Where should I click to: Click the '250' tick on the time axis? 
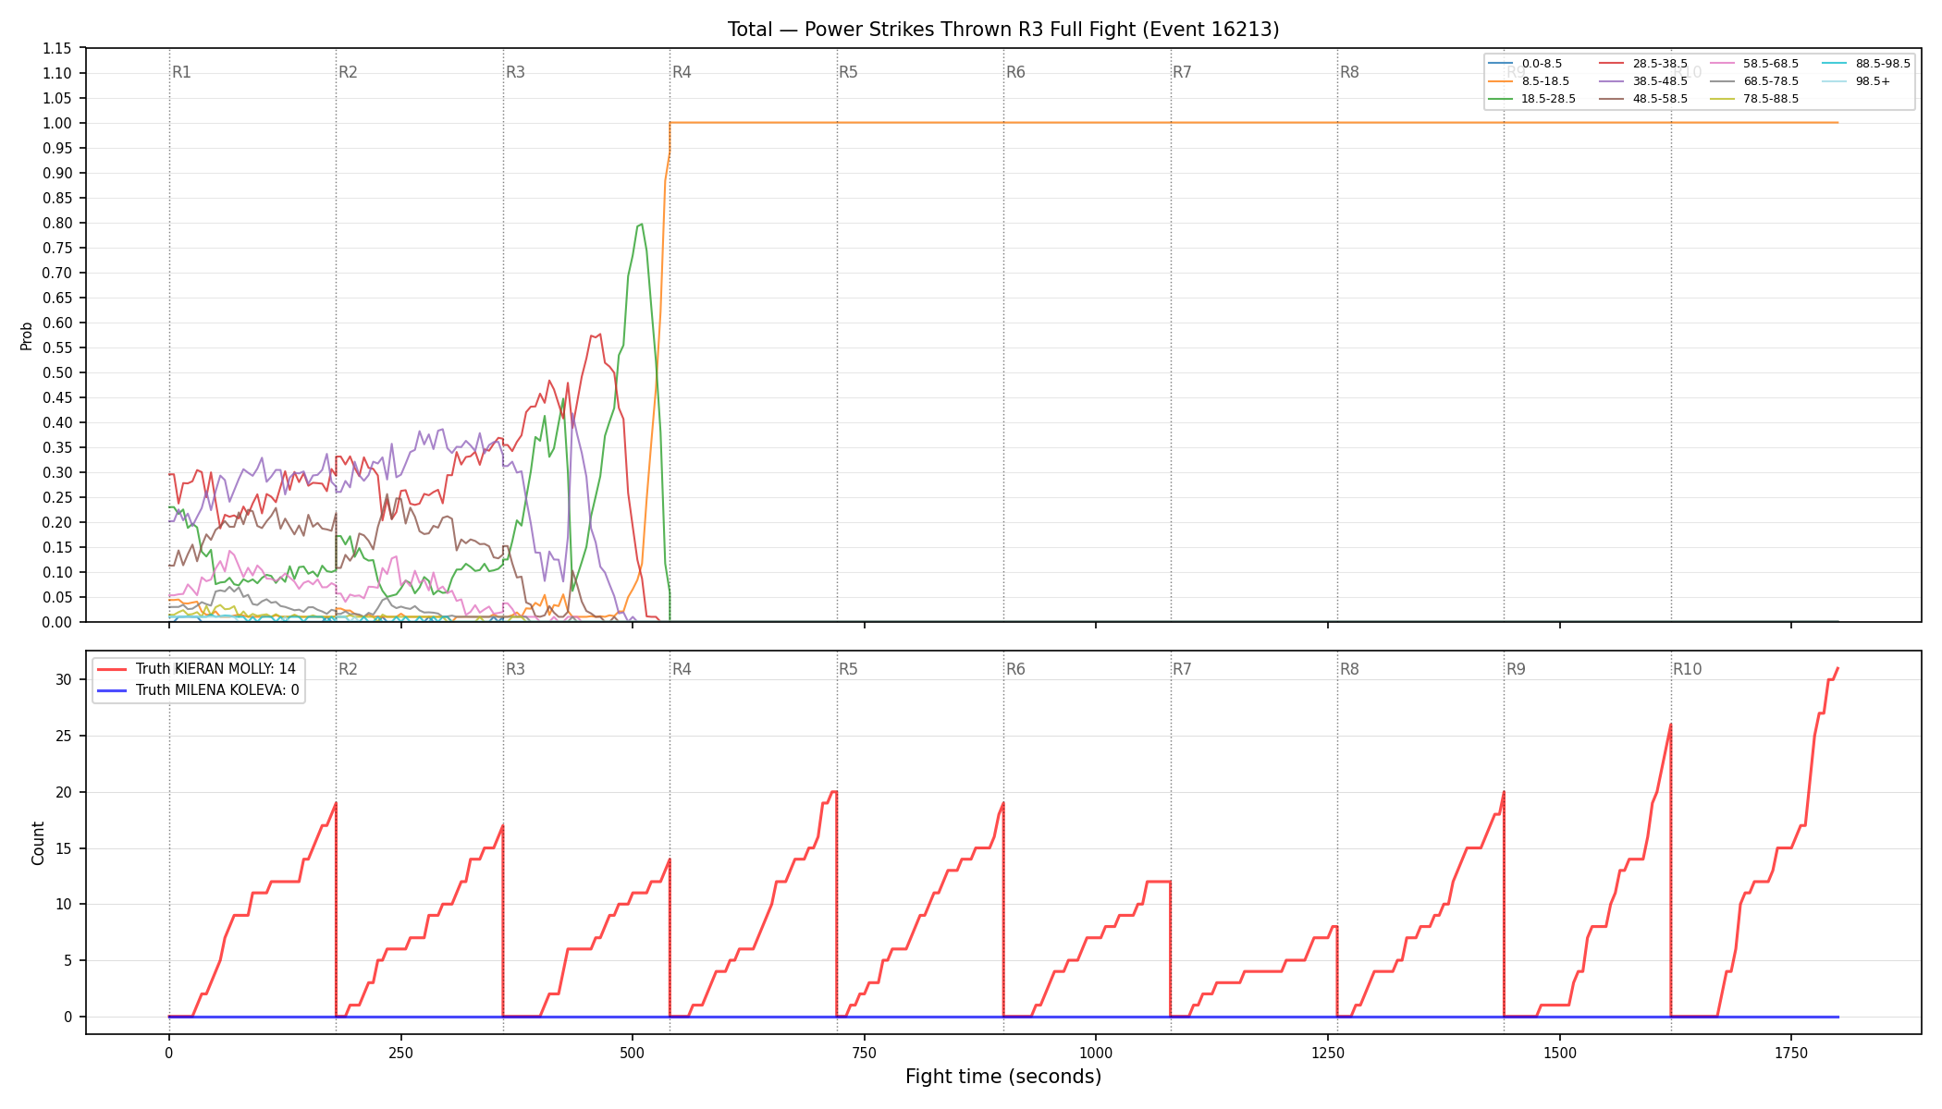[x=400, y=1053]
